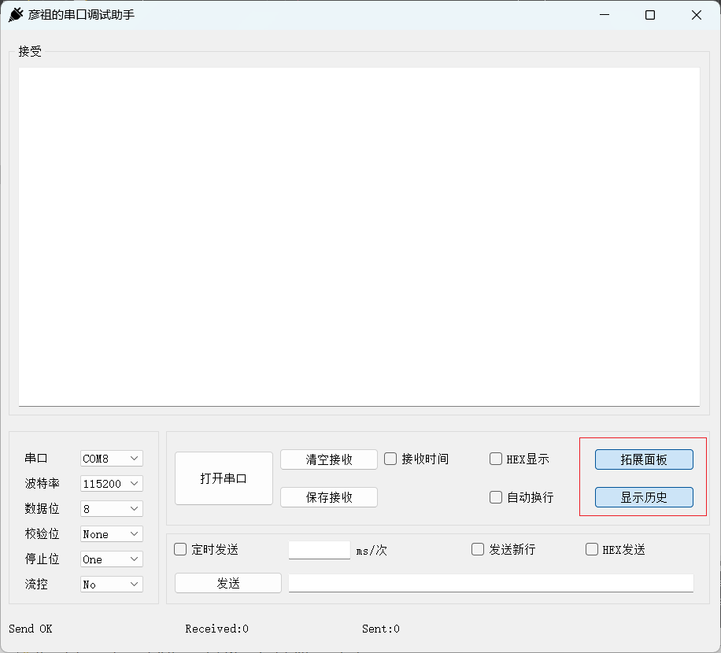Close the serial assistant window
Viewport: 721px width, 653px height.
[697, 15]
